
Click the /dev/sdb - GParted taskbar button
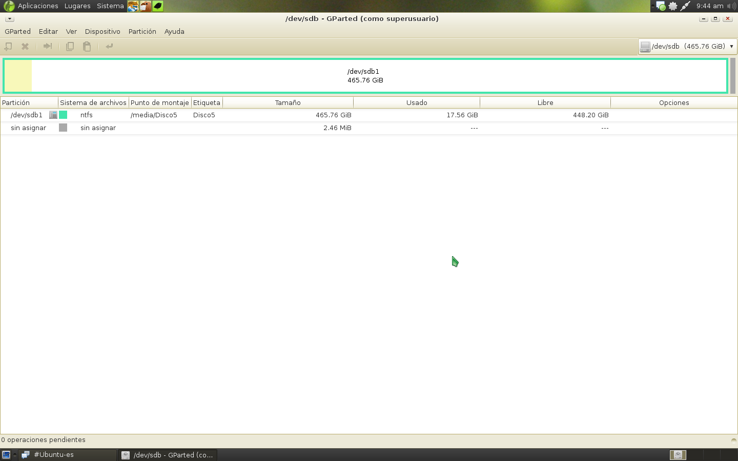point(168,455)
